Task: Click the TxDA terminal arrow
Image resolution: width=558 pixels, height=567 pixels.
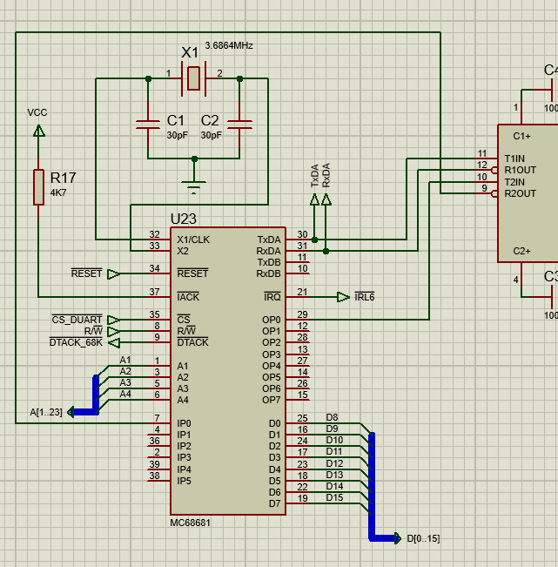Action: point(314,200)
